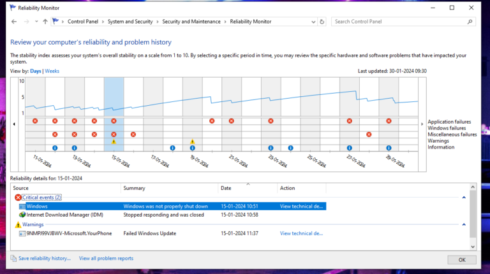Click the details list scrollbar thumb

473,214
